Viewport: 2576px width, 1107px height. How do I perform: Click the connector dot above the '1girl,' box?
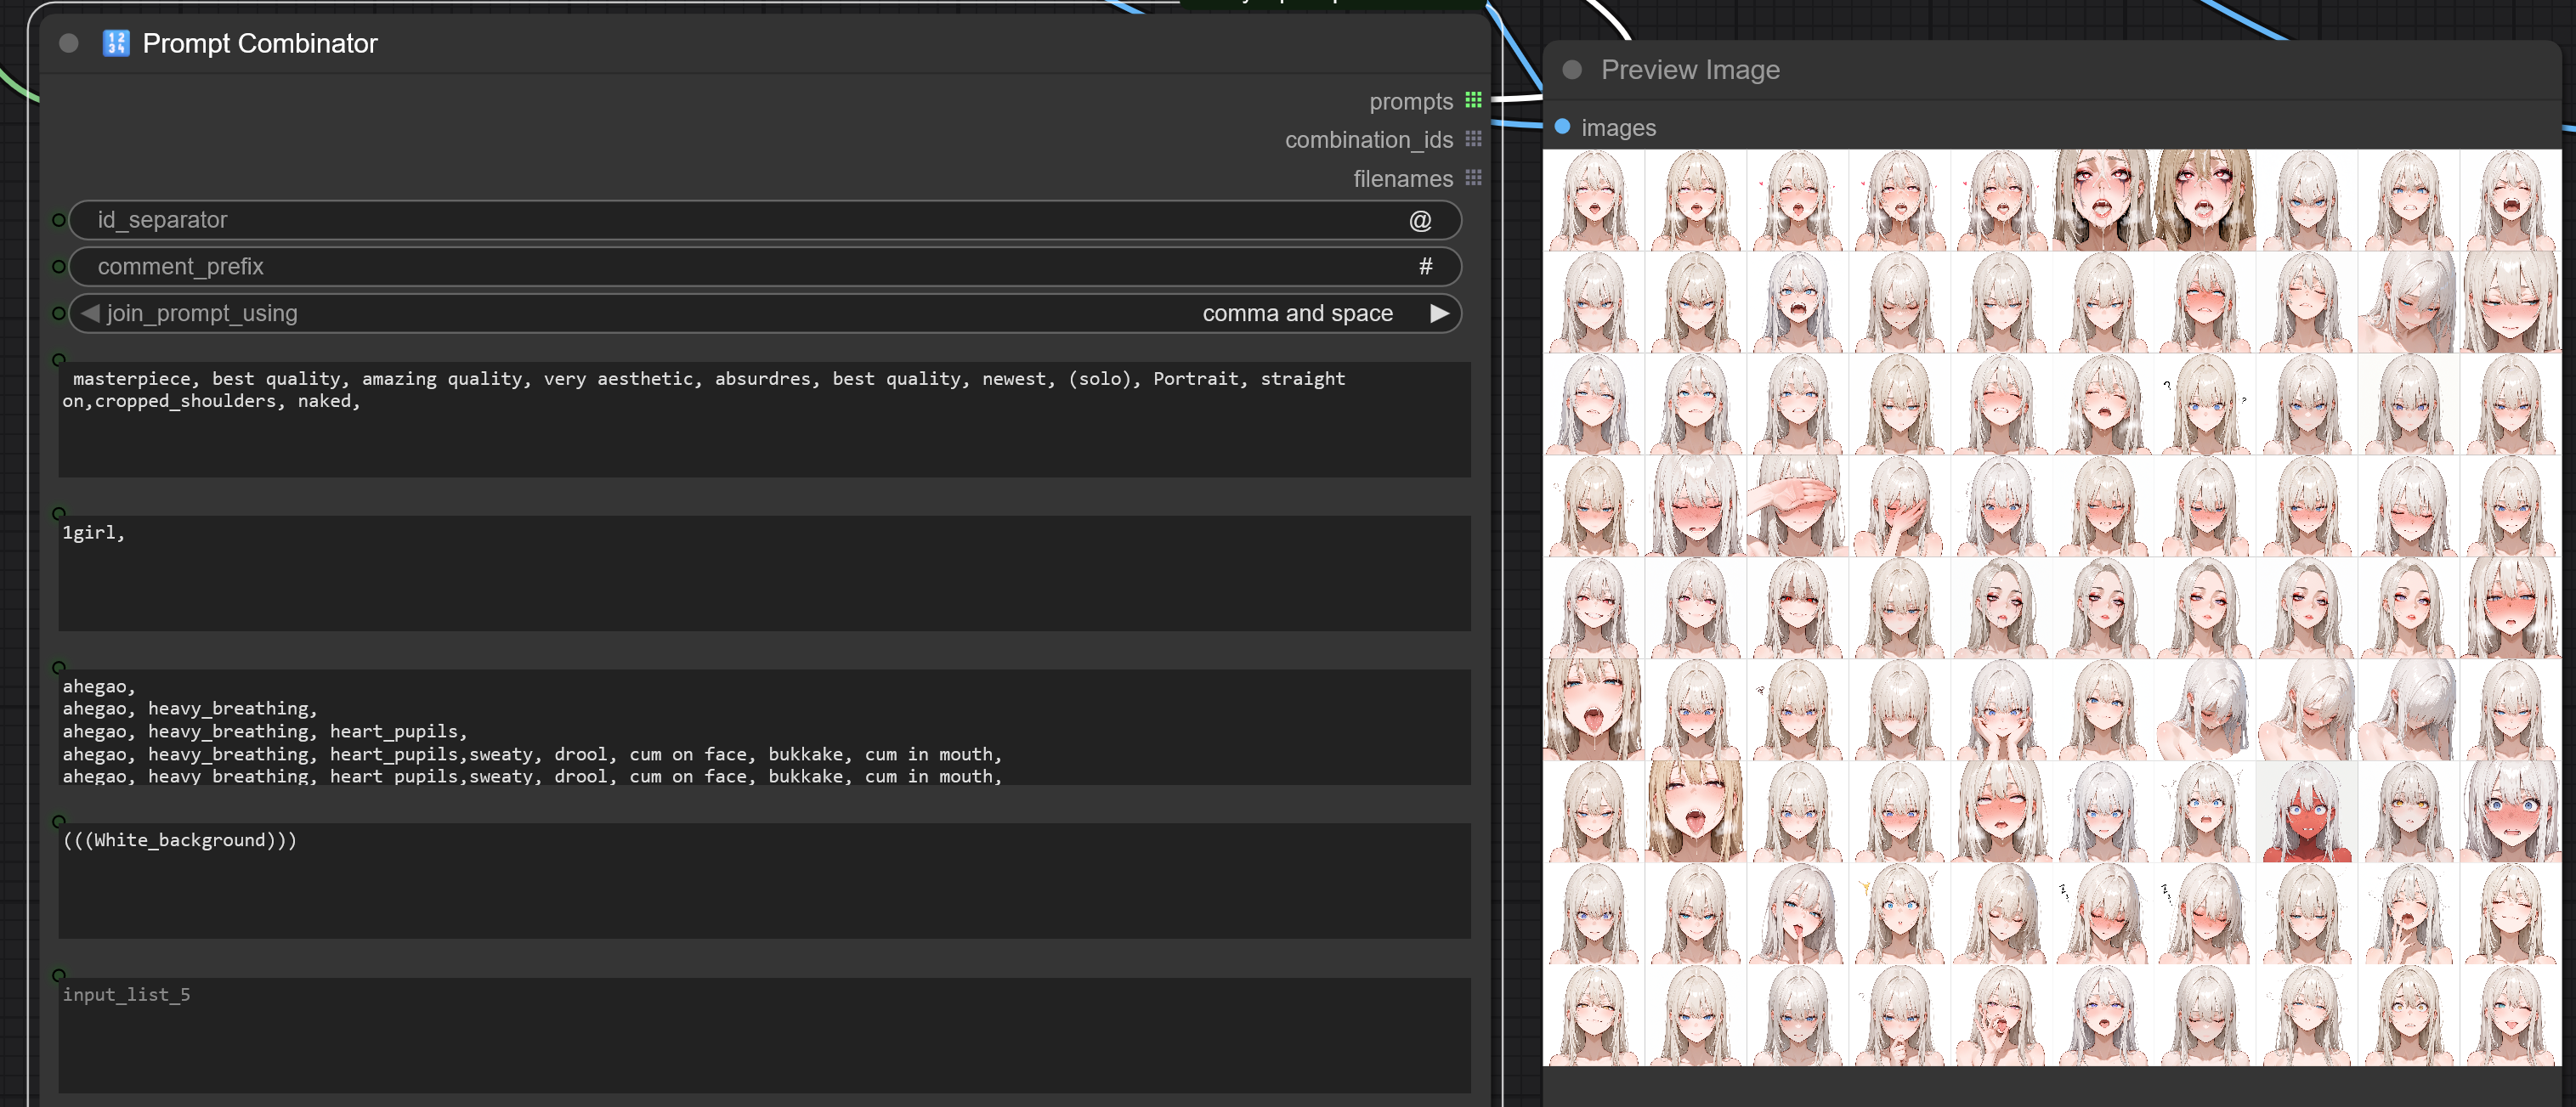(59, 513)
